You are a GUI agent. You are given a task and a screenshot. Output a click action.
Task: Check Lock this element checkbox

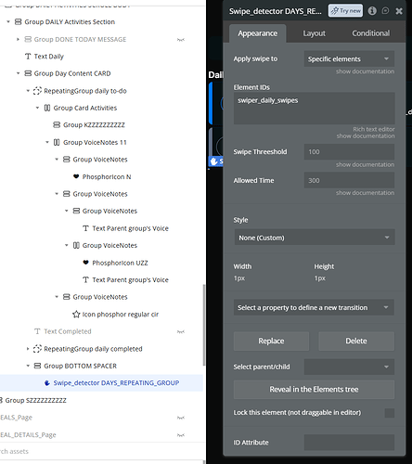pos(390,413)
